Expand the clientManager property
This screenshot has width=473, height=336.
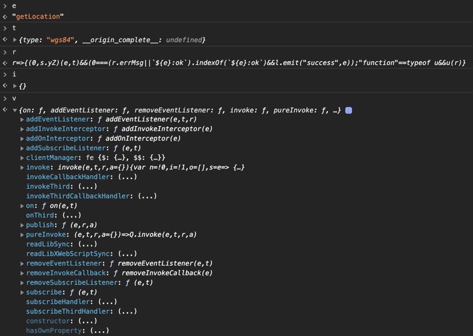pyautogui.click(x=22, y=157)
